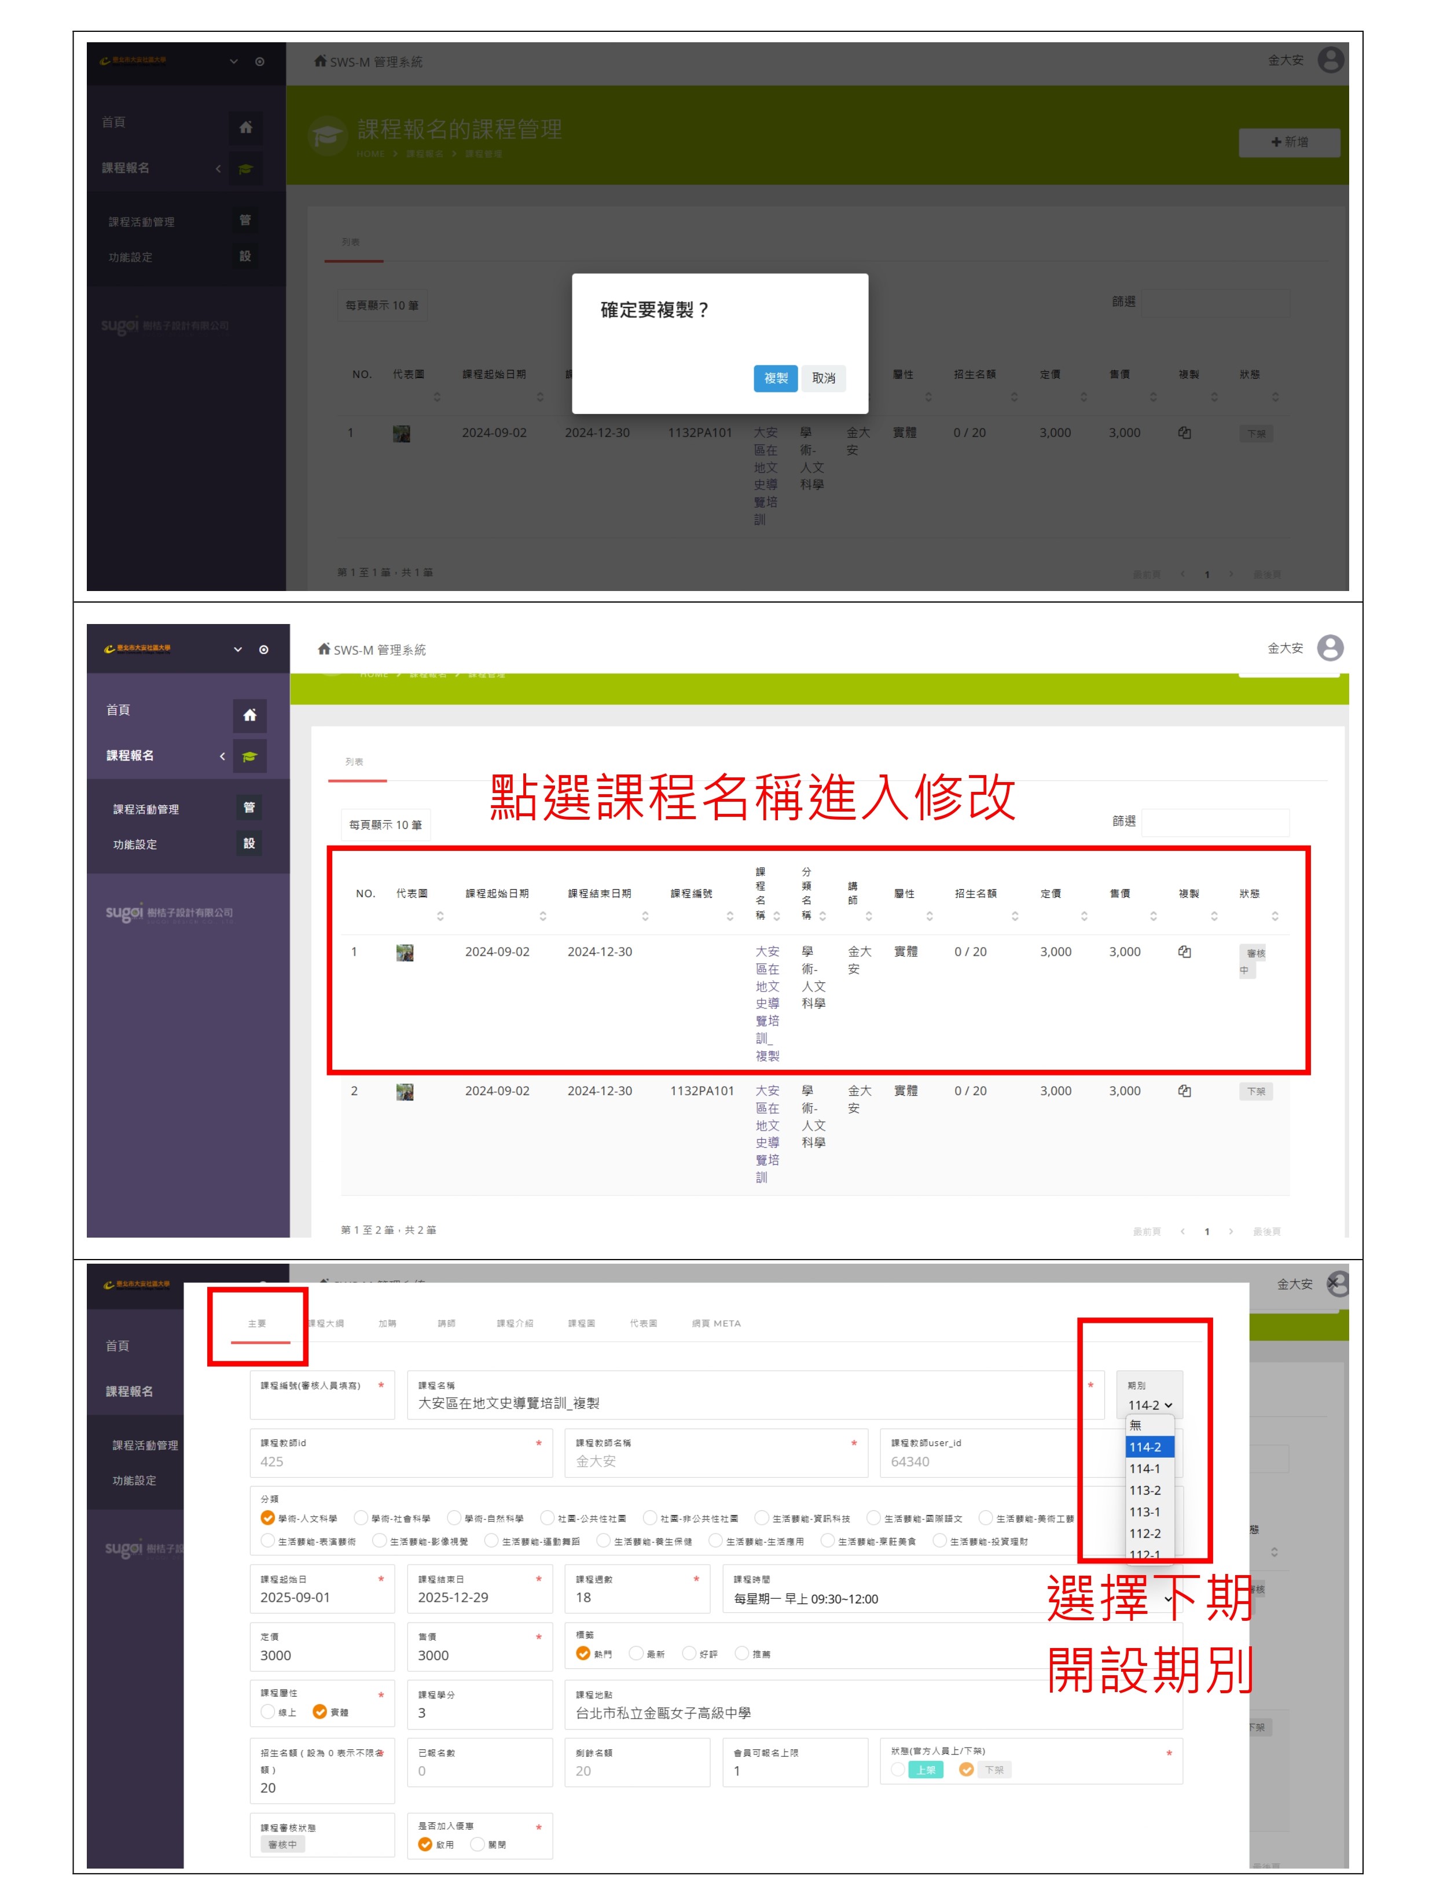Click the 課程起始日 field showing 2025-09-01
Viewport: 1436px width, 1901px height.
322,1588
